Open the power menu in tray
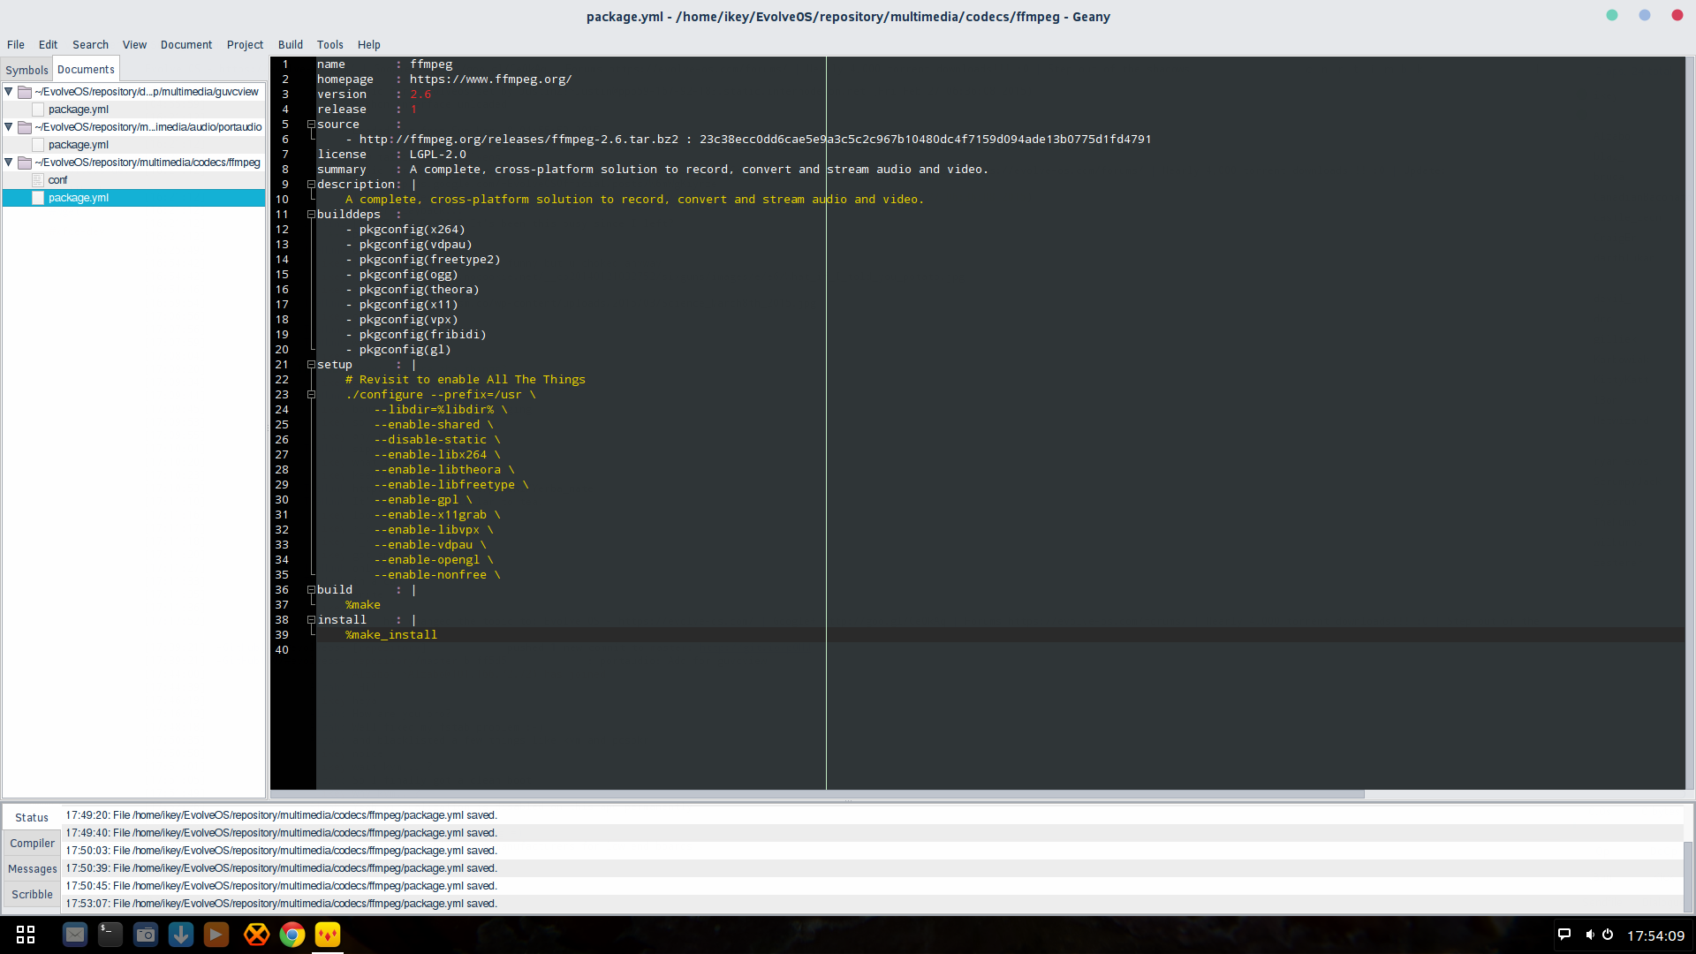 pyautogui.click(x=1608, y=935)
